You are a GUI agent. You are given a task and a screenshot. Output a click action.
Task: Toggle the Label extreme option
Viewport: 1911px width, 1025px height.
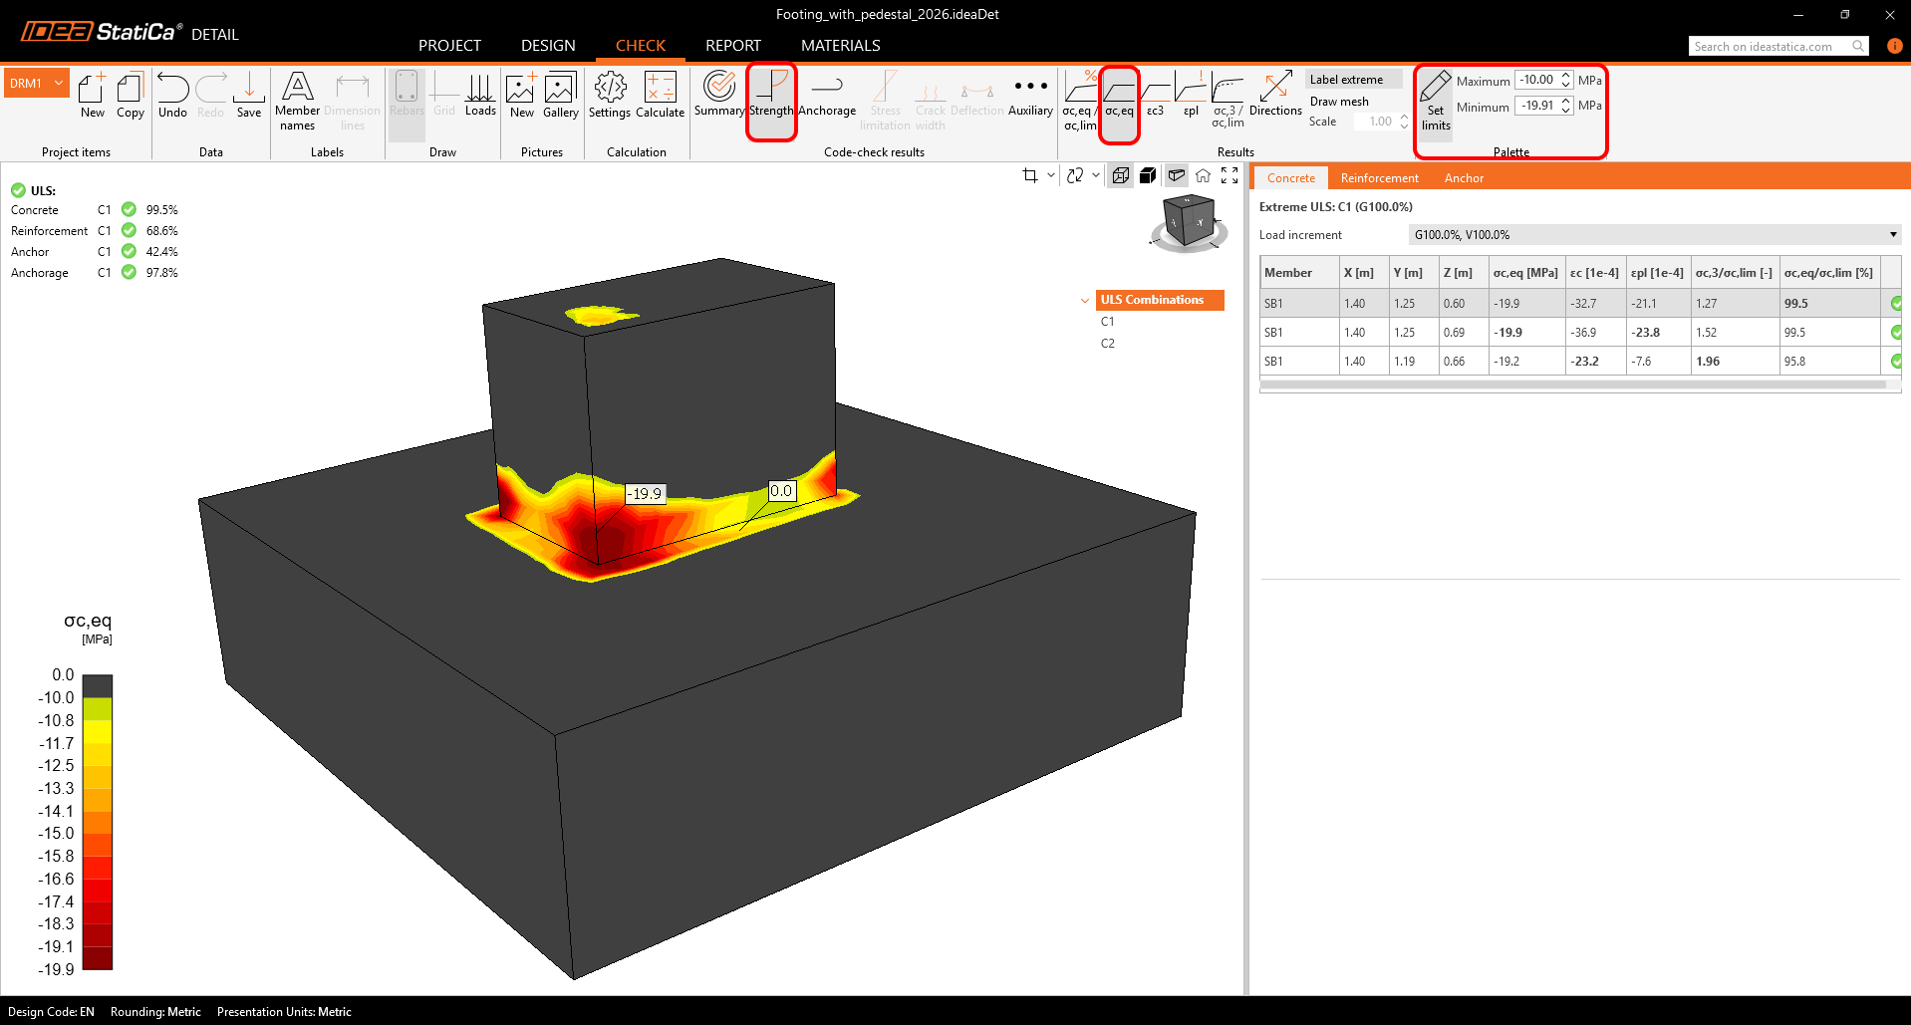point(1346,80)
